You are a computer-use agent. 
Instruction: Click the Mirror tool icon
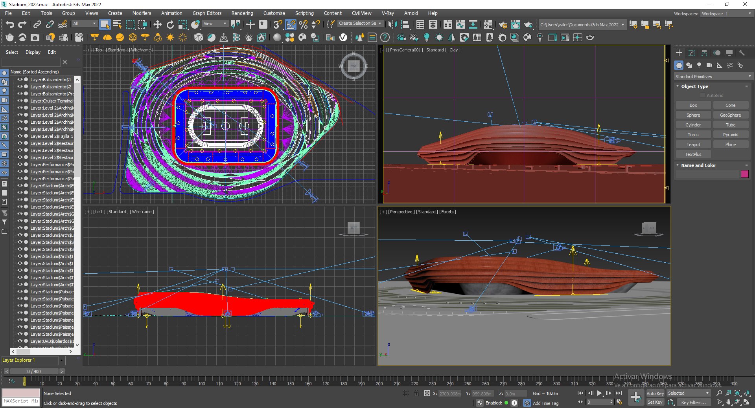[392, 24]
